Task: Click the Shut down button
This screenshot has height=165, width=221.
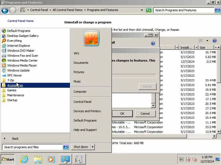Action: pos(81,147)
